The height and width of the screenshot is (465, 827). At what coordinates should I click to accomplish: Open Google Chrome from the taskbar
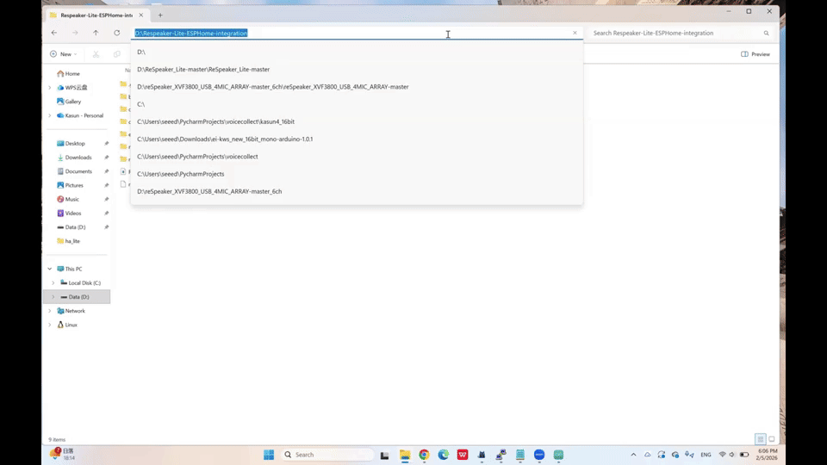[x=424, y=455]
